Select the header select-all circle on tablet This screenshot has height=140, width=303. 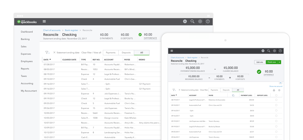tap(276, 95)
